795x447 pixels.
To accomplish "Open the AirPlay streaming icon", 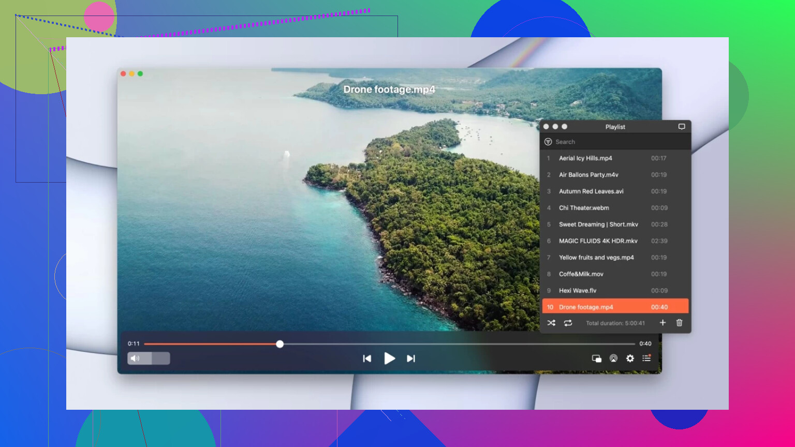I will pos(613,359).
